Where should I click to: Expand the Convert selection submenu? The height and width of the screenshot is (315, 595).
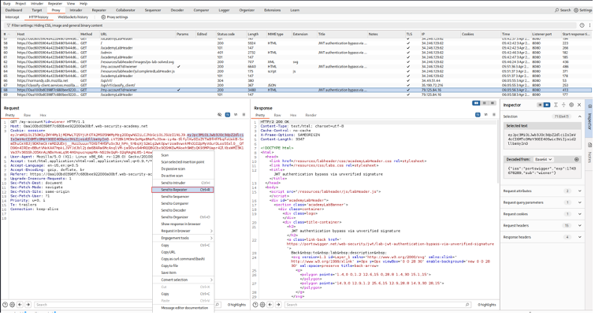[183, 280]
